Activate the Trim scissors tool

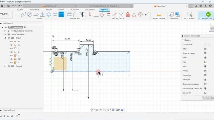pos(82,14)
